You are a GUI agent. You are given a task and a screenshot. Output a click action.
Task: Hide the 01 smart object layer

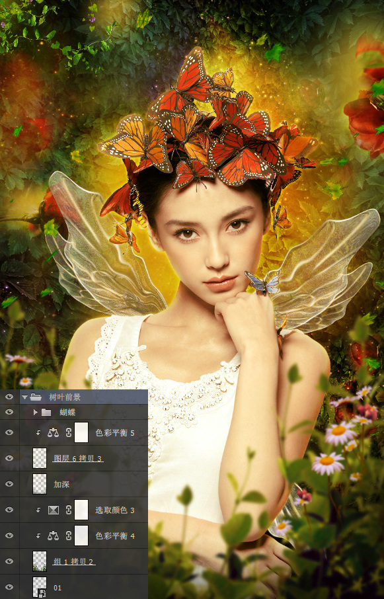pyautogui.click(x=9, y=587)
